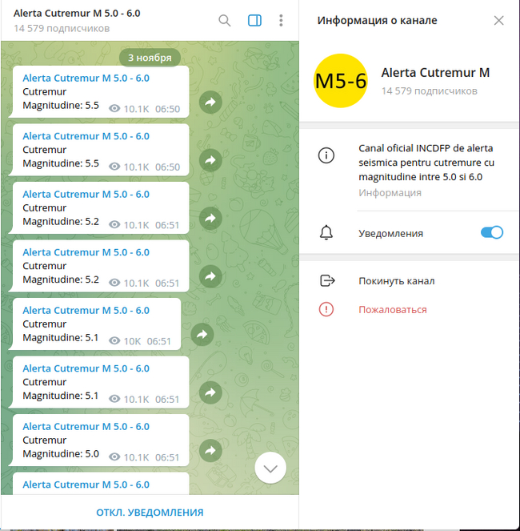The width and height of the screenshot is (520, 531).
Task: Forward the first Magnitudine 5.2 message at 06:51
Action: pos(210,218)
